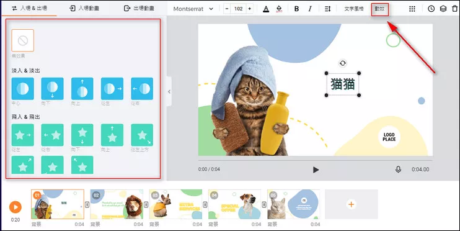Image resolution: width=460 pixels, height=231 pixels.
Task: Apply fly-in star effect with up arrow
Action: pos(112,135)
